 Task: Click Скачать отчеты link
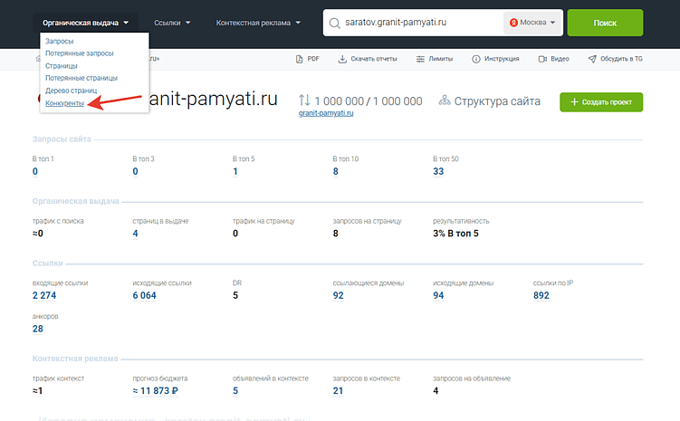point(368,59)
